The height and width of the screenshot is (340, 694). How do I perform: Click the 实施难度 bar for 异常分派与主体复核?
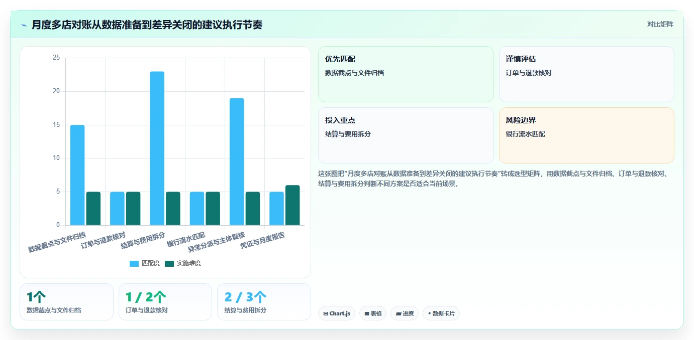point(253,209)
